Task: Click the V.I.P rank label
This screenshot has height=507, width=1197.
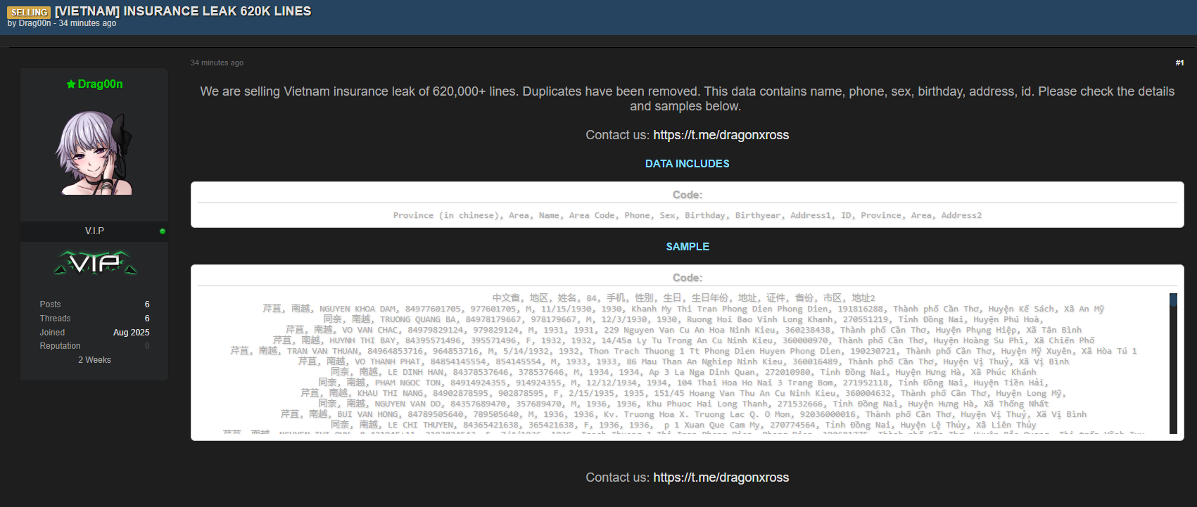Action: pos(94,231)
